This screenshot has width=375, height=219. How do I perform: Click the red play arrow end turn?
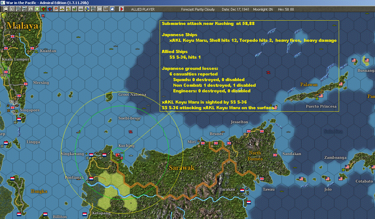[x=122, y=9]
